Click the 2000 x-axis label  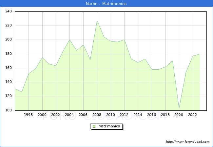(x=42, y=115)
